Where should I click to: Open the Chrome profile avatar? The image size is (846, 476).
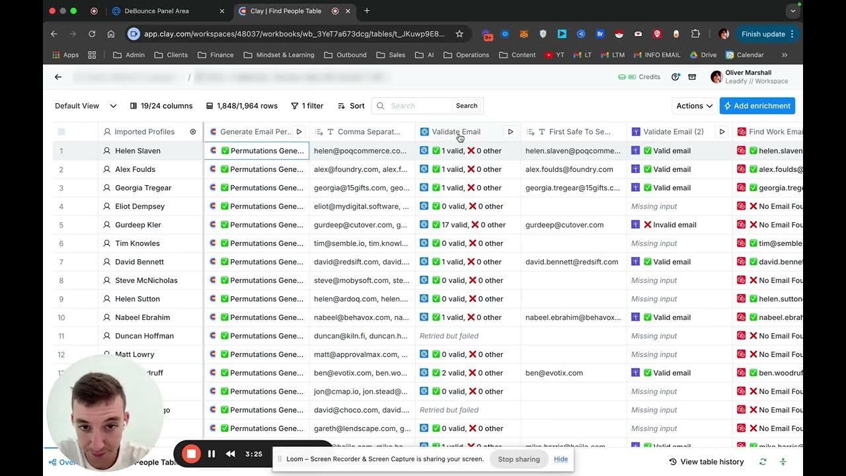coord(724,34)
